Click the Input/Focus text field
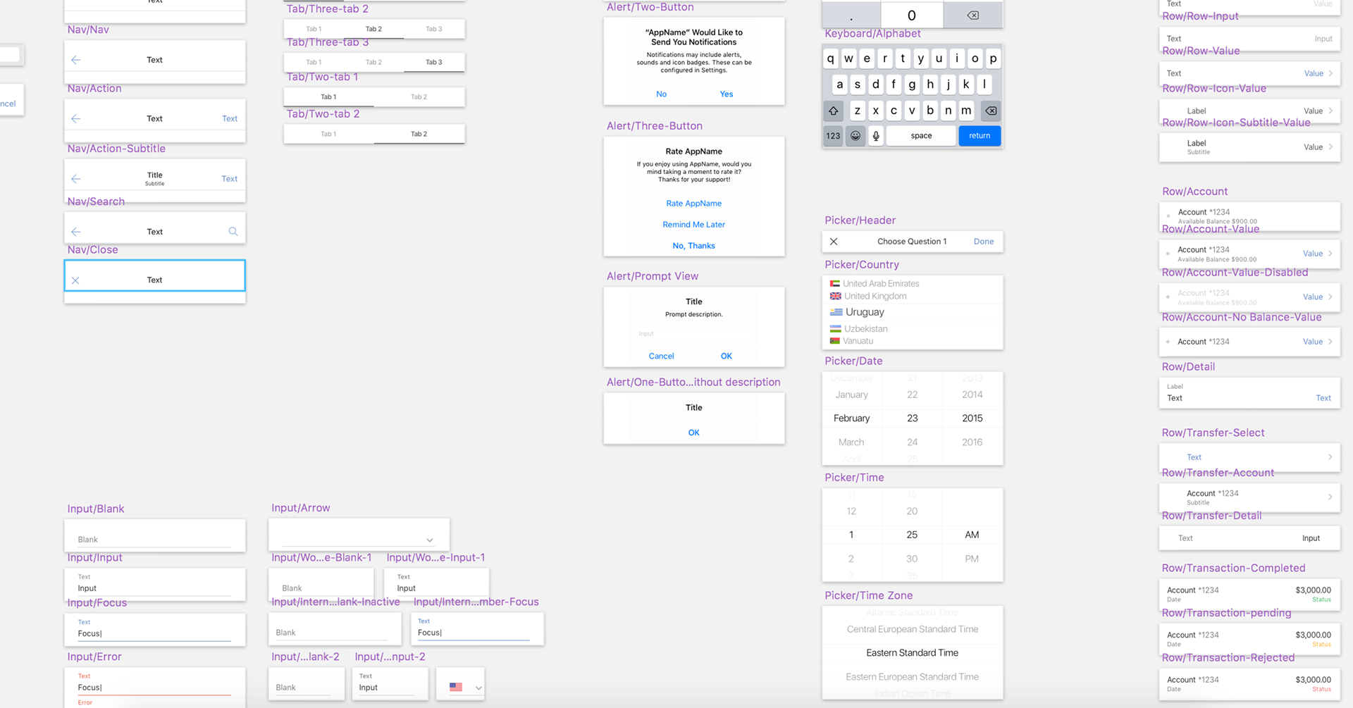The height and width of the screenshot is (708, 1353). point(155,630)
